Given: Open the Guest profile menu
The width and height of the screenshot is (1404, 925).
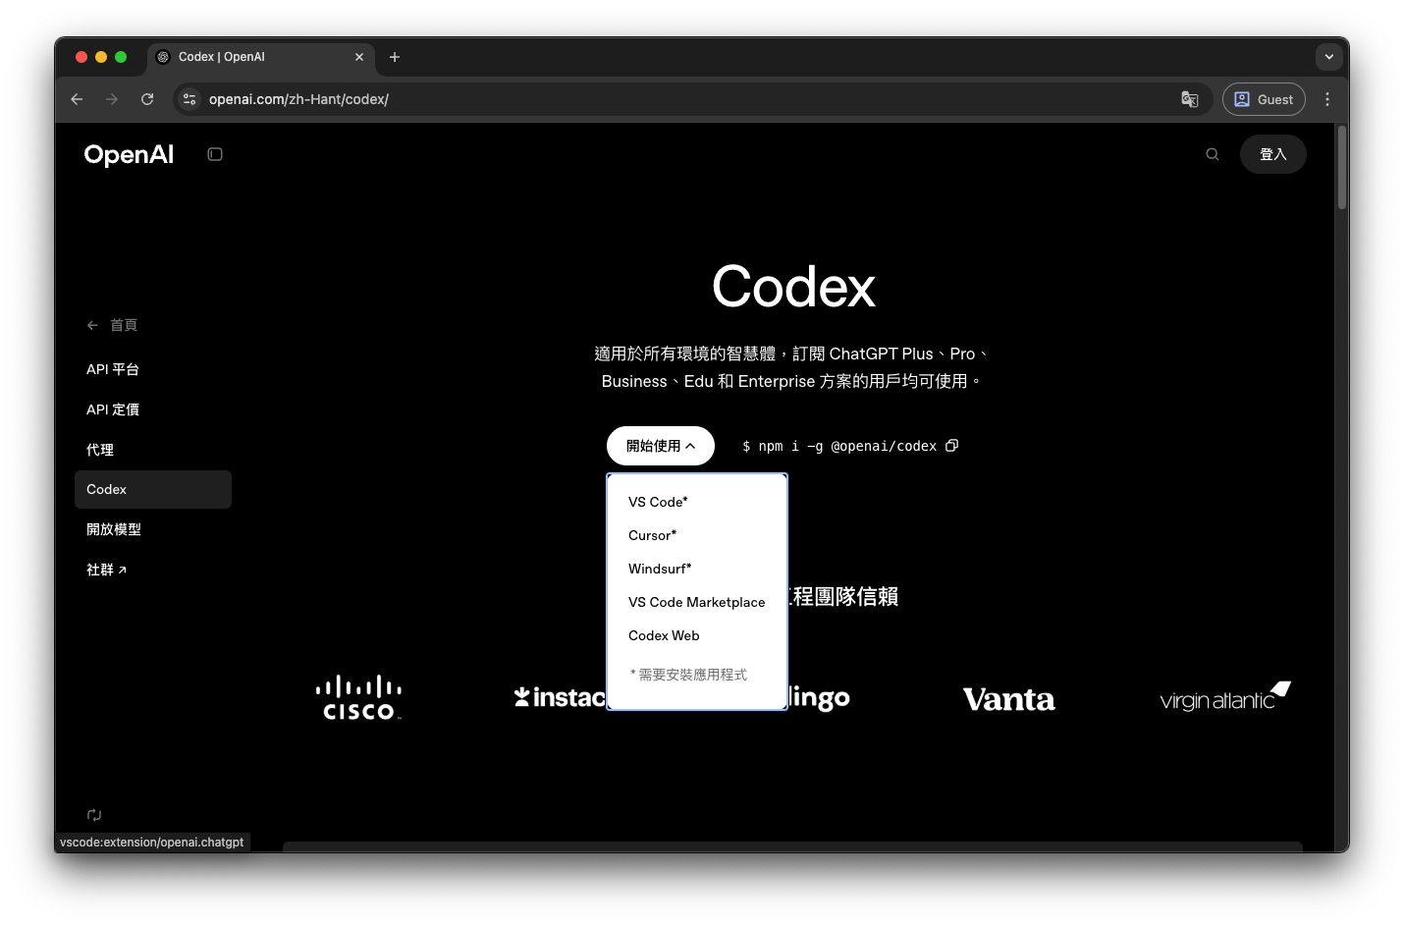Looking at the screenshot, I should coord(1264,99).
